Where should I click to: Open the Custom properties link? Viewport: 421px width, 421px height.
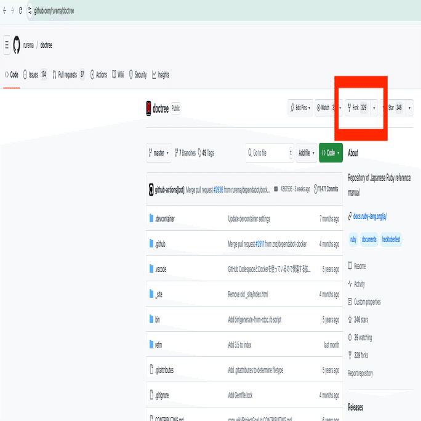click(364, 302)
